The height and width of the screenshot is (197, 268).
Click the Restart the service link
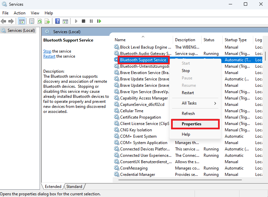tap(49, 56)
